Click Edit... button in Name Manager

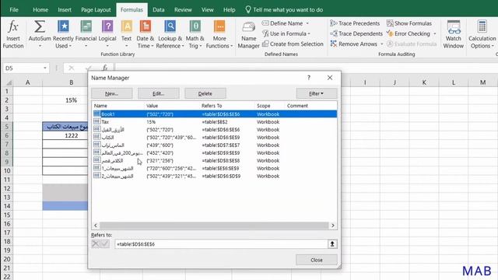tap(159, 93)
